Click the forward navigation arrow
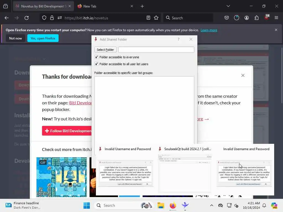The height and width of the screenshot is (212, 283). click(17, 18)
